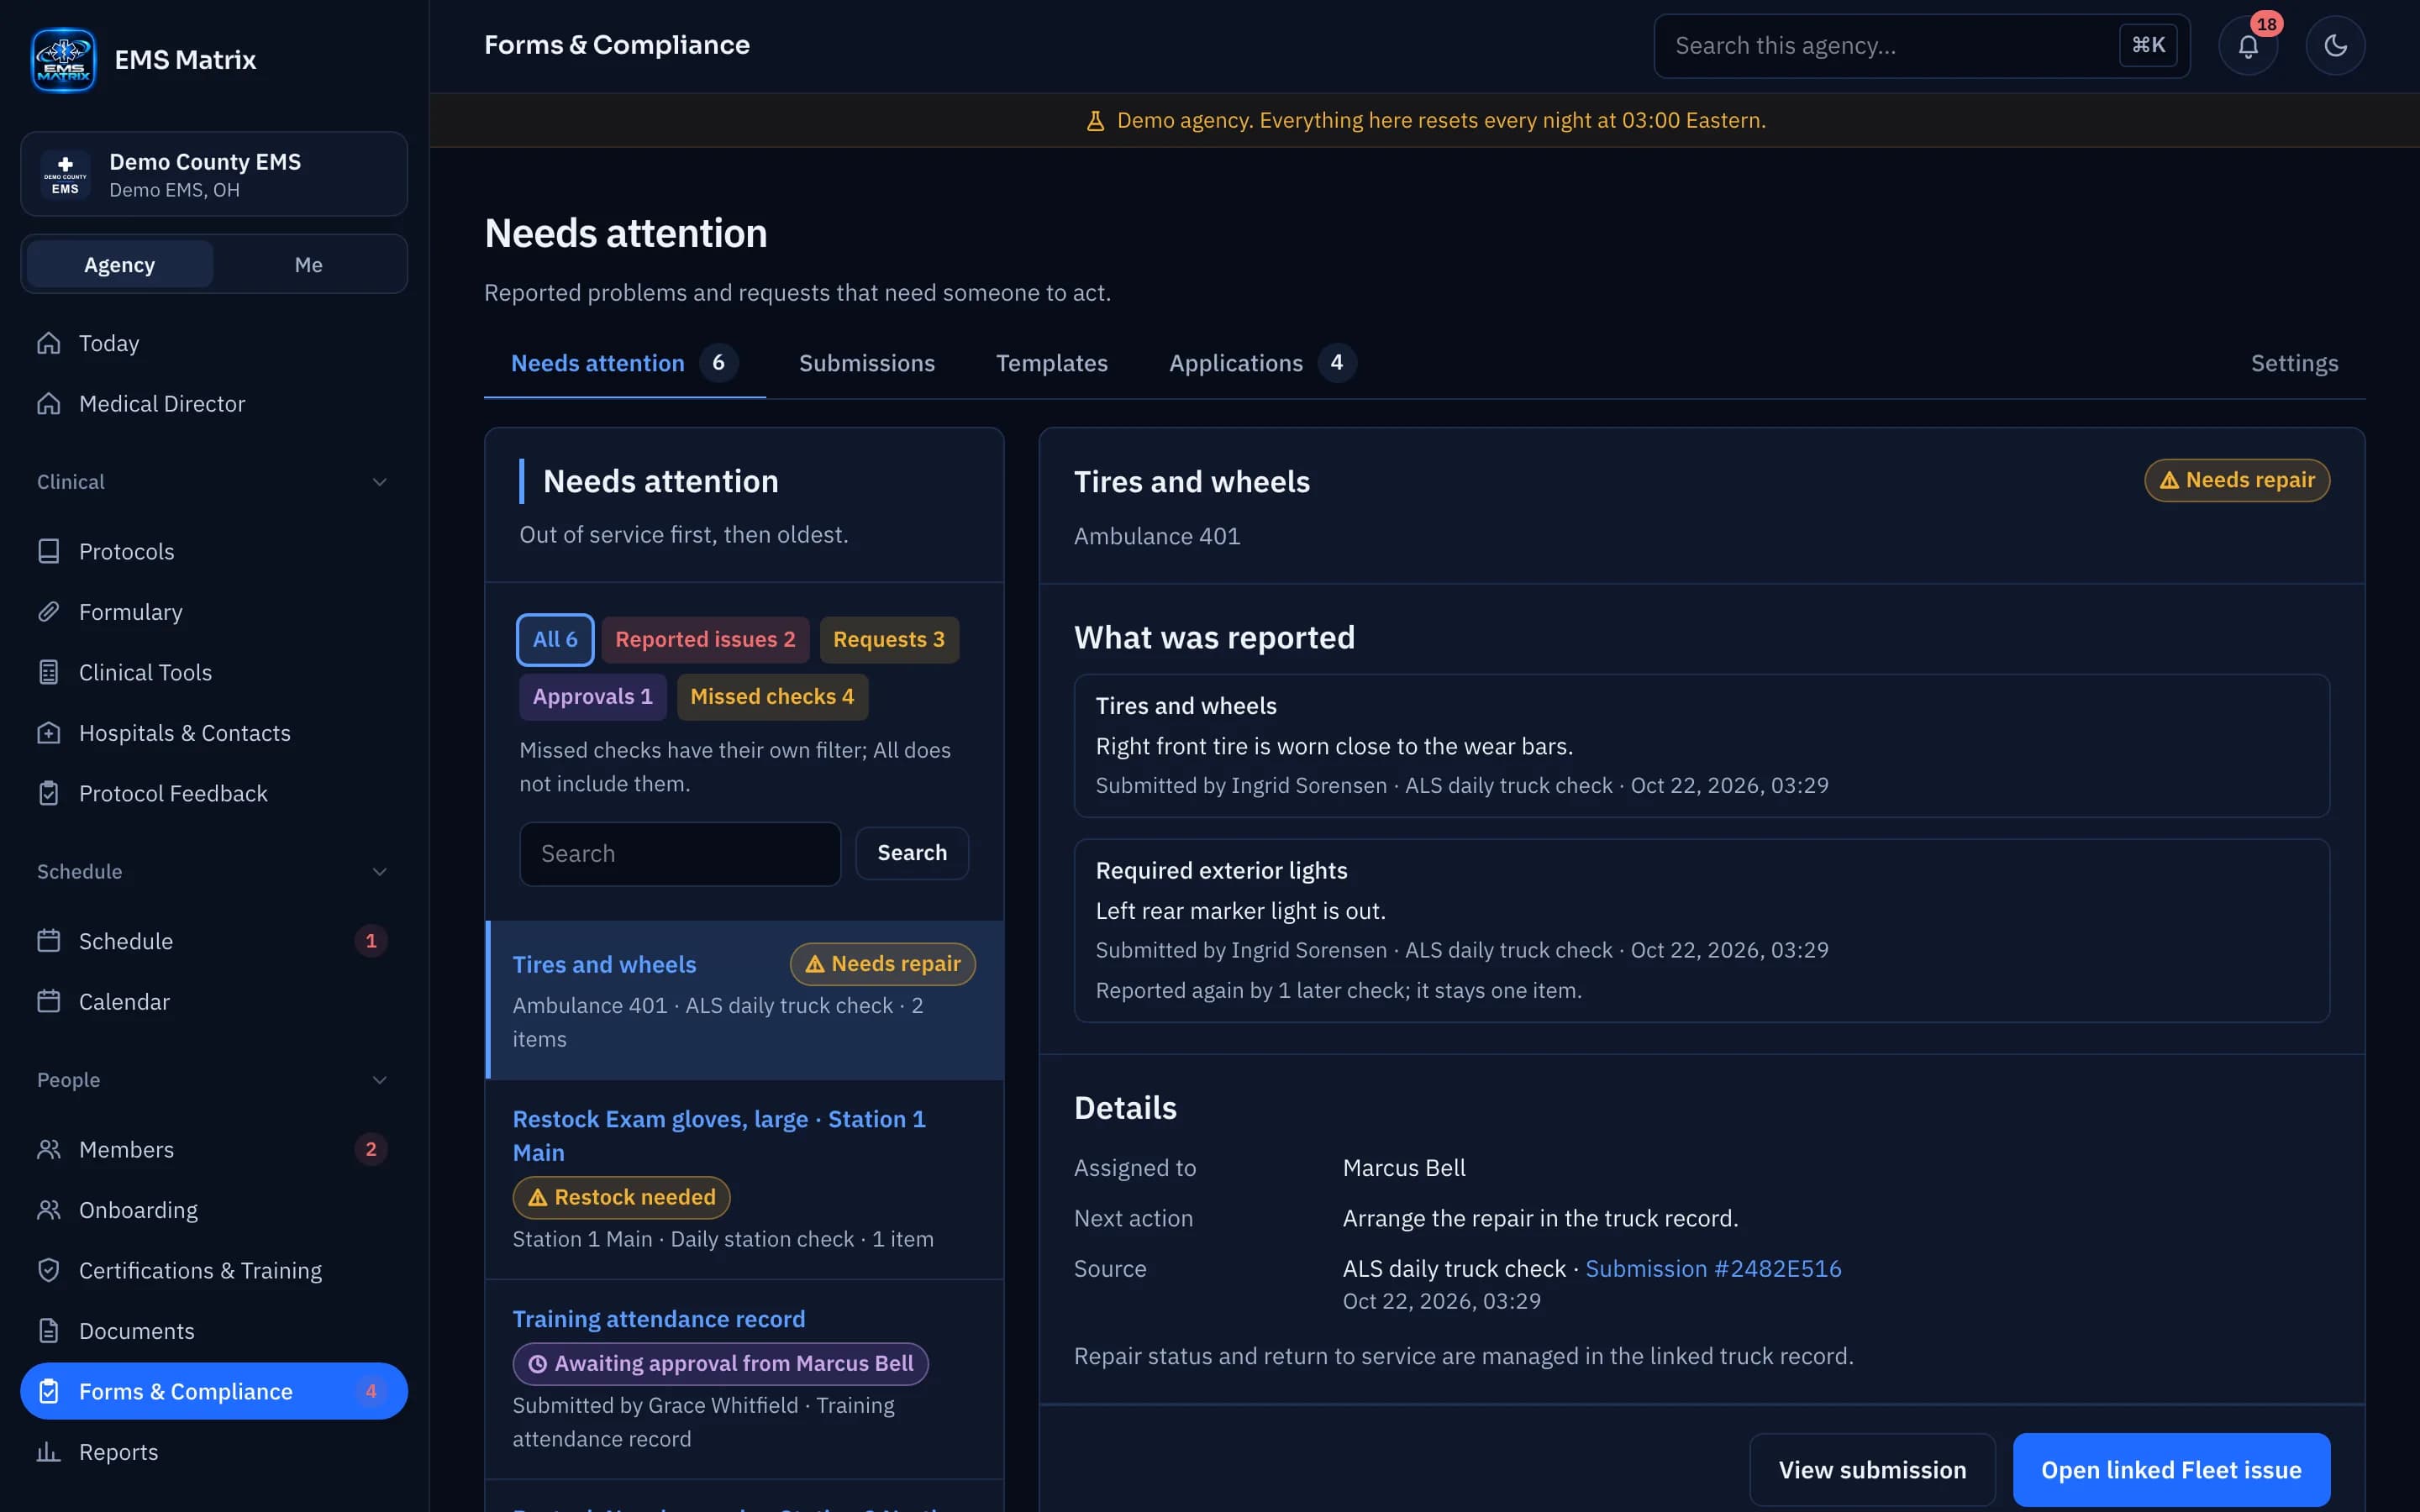Viewport: 2420px width, 1512px height.
Task: Switch to the Me view toggle
Action: [309, 265]
